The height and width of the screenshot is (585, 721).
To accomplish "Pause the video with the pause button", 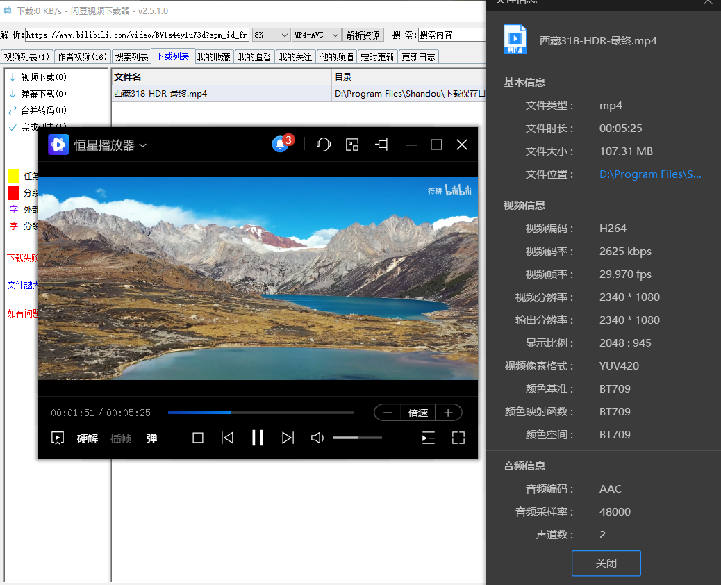I will tap(258, 438).
